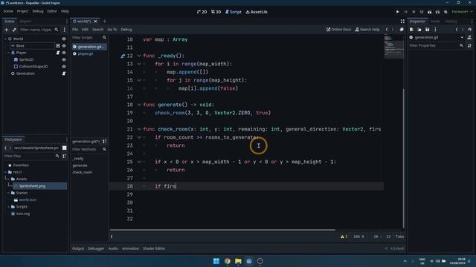This screenshot has width=476, height=267.
Task: Collapse the World node in scene tree
Action: [5, 39]
